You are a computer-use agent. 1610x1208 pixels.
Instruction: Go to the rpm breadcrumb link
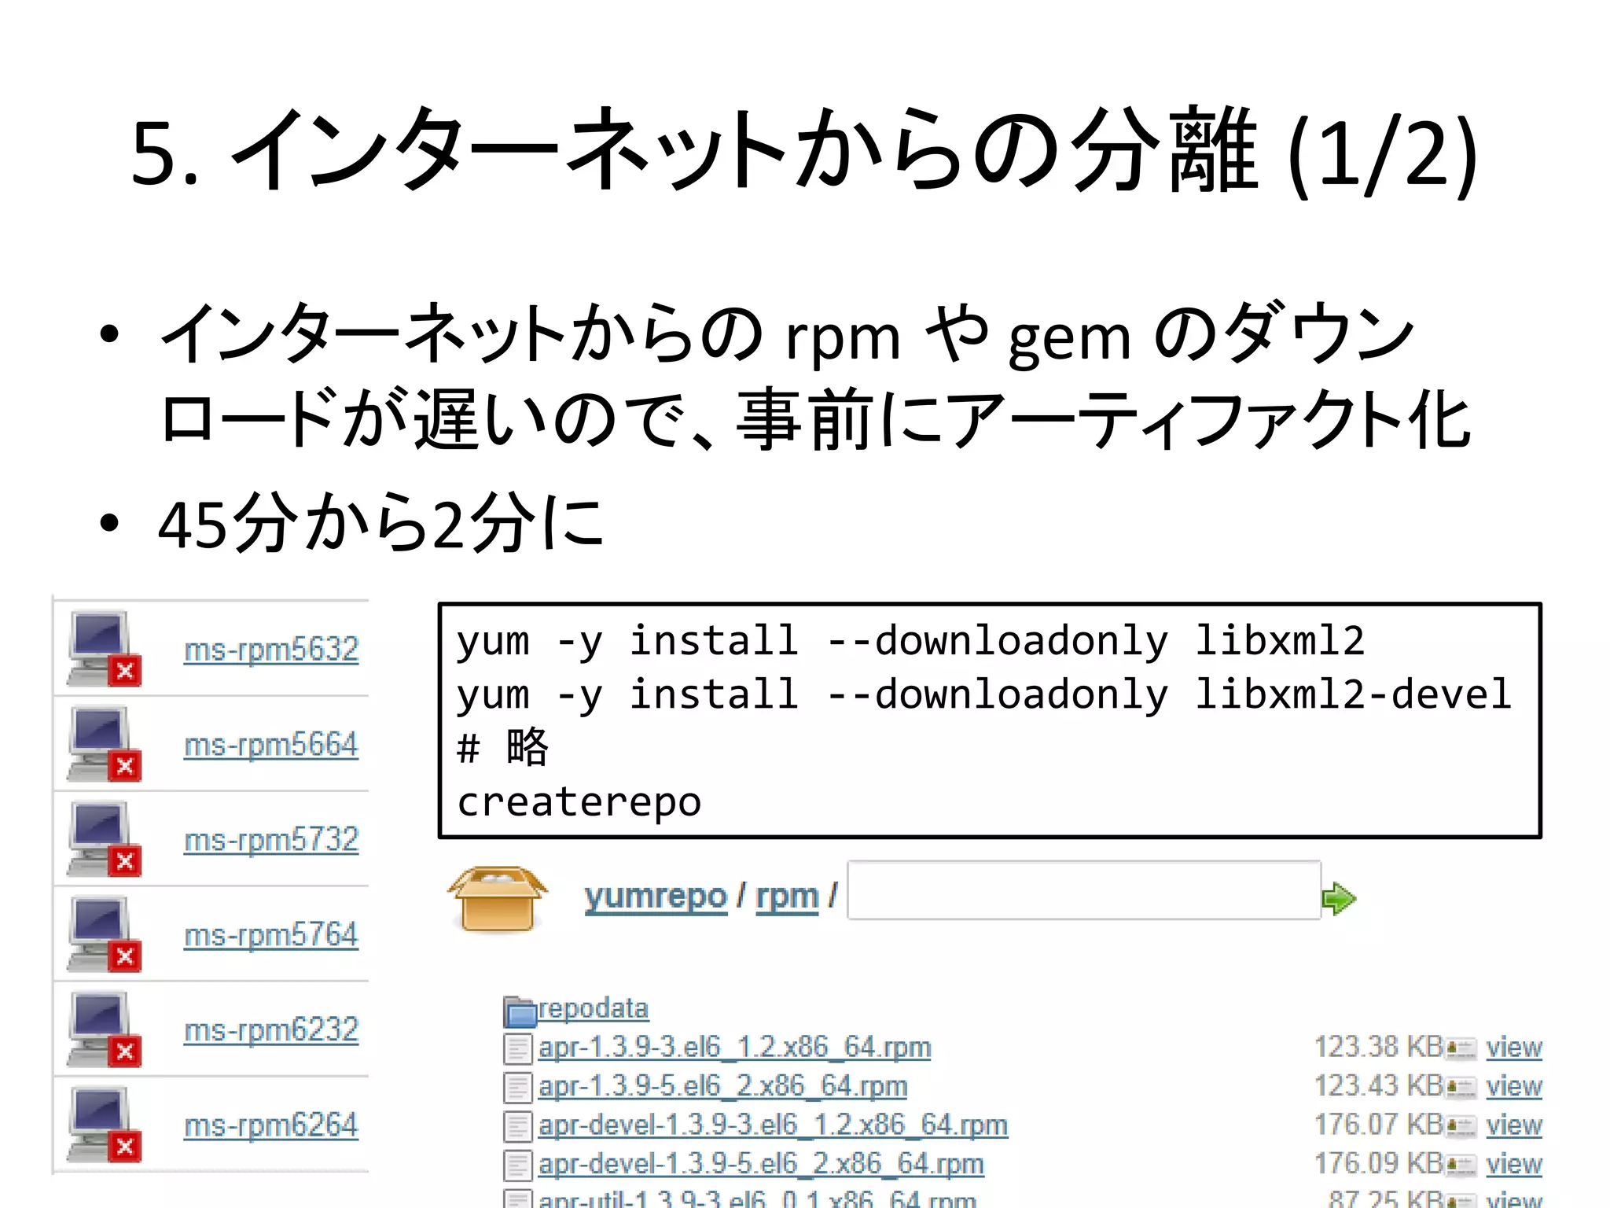(787, 897)
